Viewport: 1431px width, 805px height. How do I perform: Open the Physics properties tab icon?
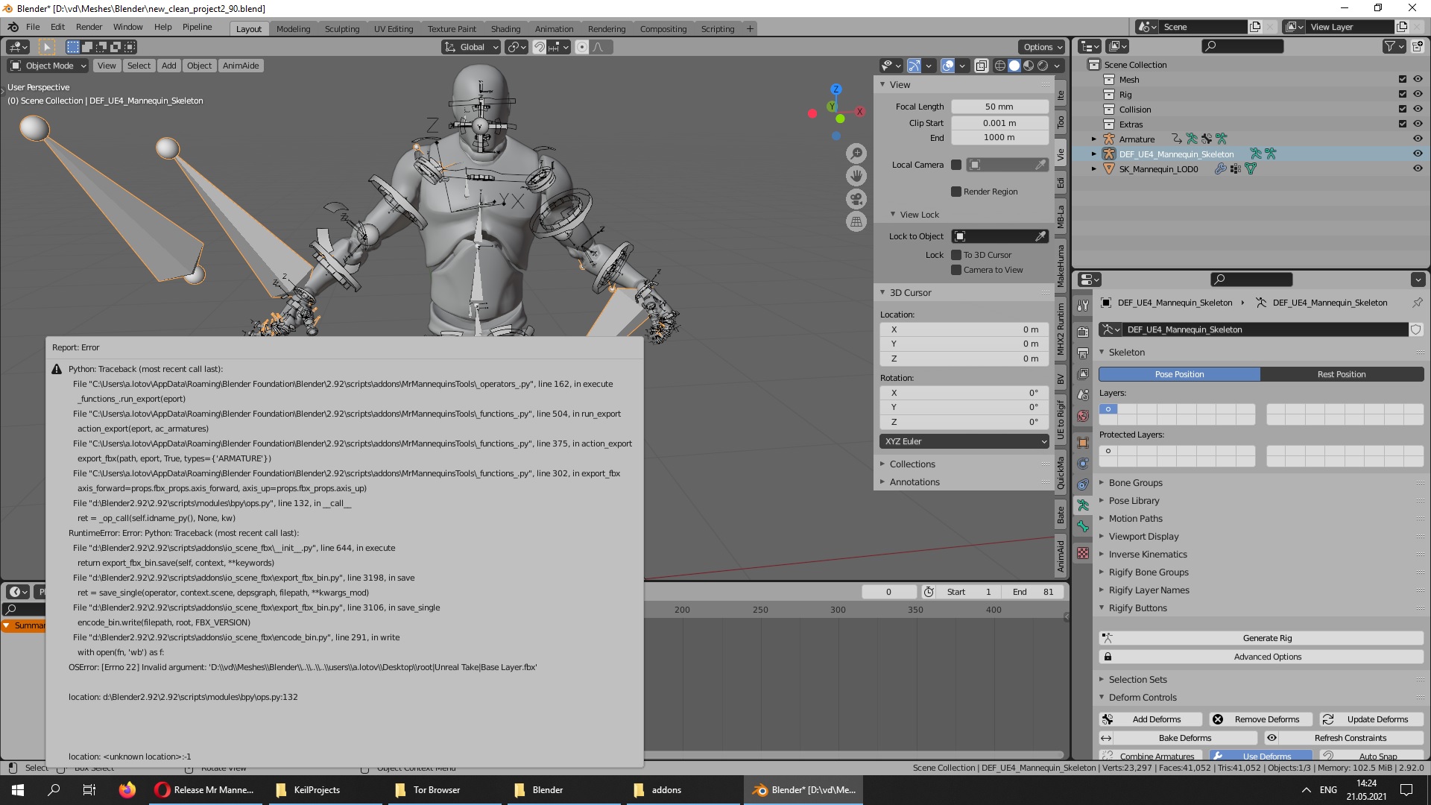tap(1083, 464)
